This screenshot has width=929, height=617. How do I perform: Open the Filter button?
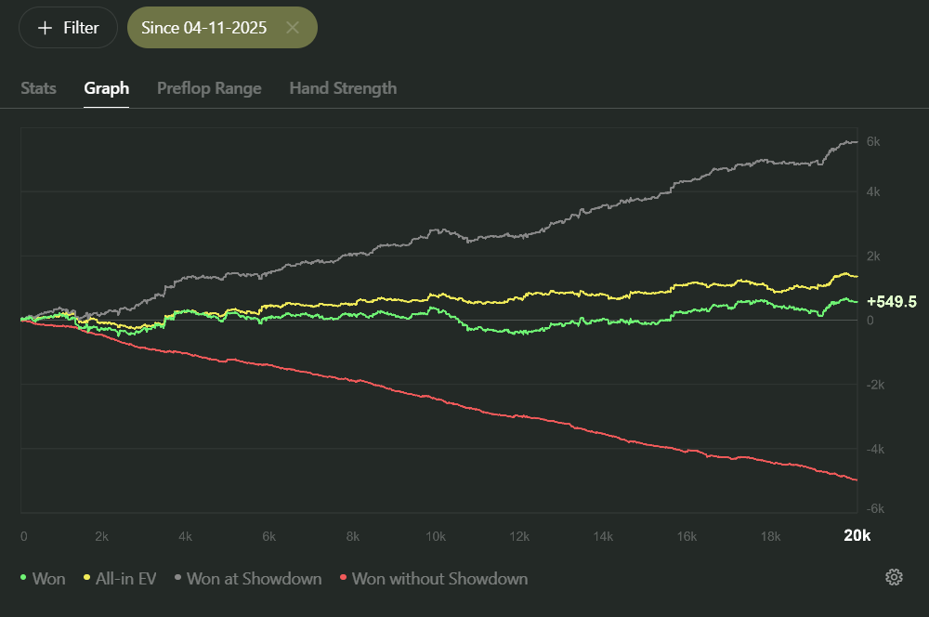click(68, 28)
